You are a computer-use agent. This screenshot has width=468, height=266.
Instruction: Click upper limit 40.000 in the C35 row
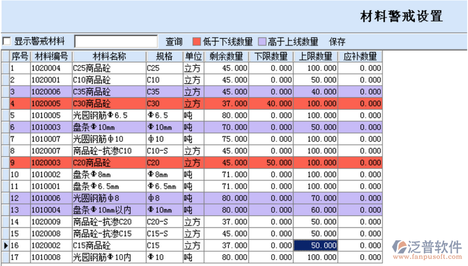316,92
